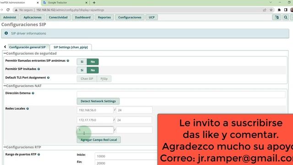Screen dimensions: 293x165
Task: Open the Conectividad menu
Action: point(58,17)
